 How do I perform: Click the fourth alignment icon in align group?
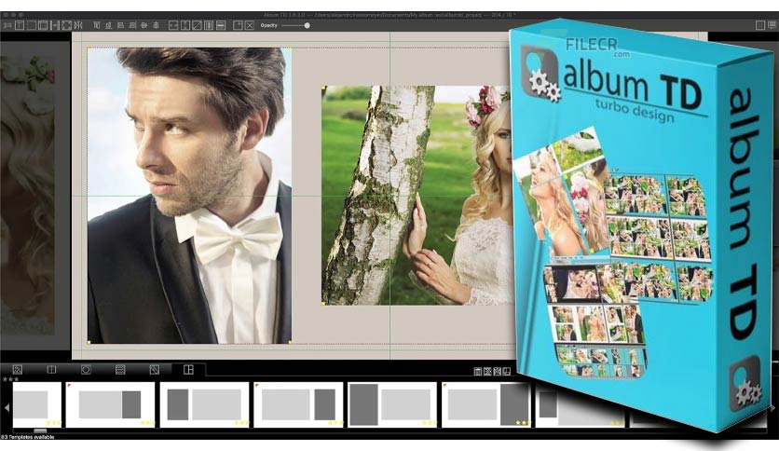[132, 25]
